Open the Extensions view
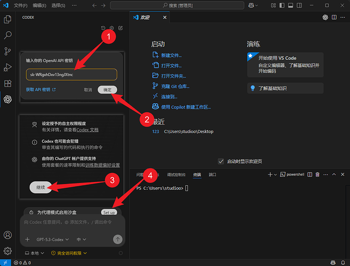Viewport: 350px width, 266px height. (x=7, y=84)
